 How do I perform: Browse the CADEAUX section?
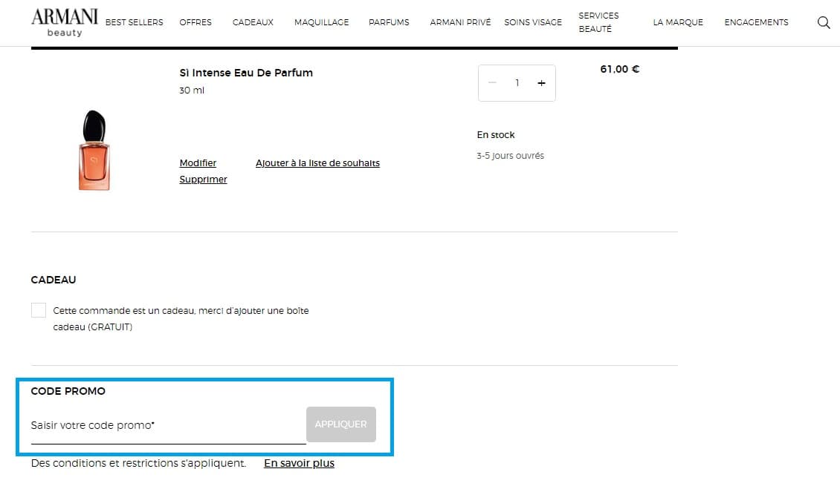click(253, 22)
